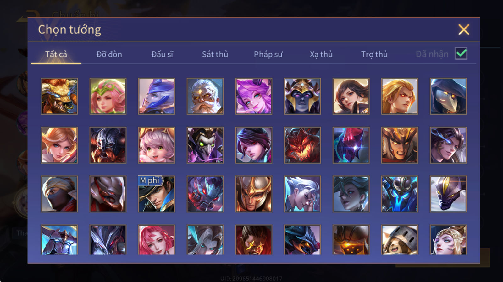Screen dimensions: 503x282
Task: Choose the pink-haired elf with green crown
Action: point(108,96)
